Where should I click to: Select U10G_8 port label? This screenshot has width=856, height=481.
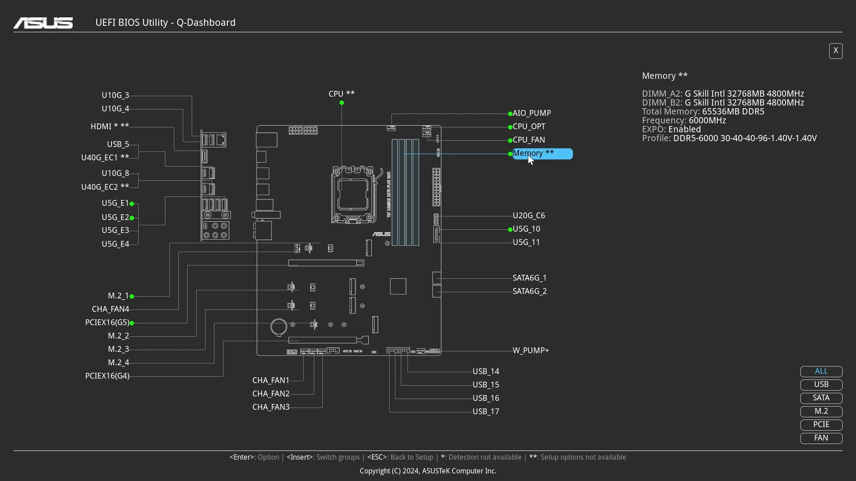[x=115, y=173]
